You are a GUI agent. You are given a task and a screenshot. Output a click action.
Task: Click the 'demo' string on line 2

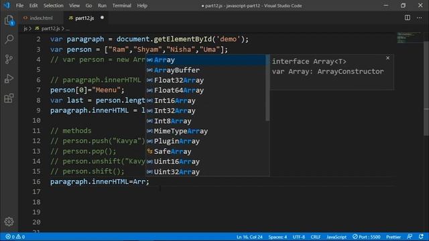click(x=228, y=39)
